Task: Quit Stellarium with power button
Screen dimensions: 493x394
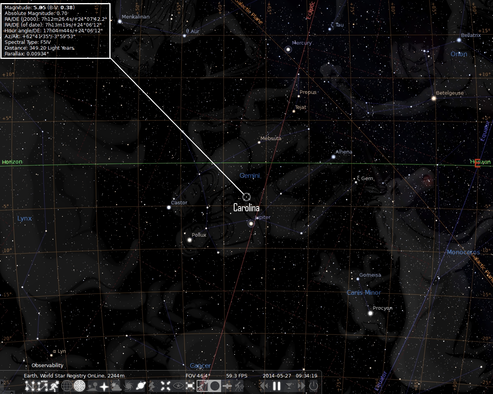Action: [x=313, y=386]
